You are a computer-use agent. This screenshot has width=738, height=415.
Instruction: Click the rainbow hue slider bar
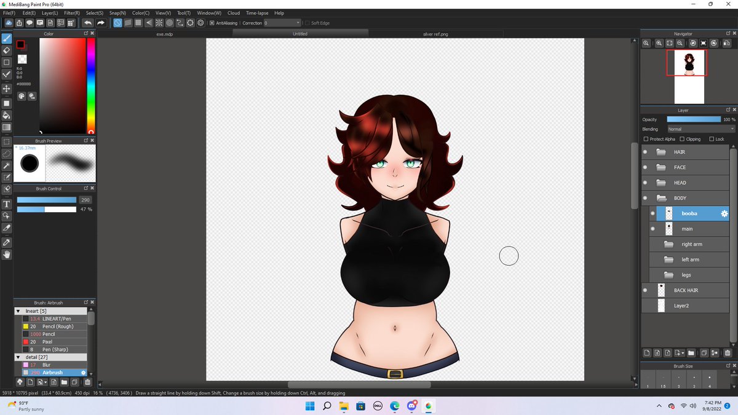coord(90,85)
